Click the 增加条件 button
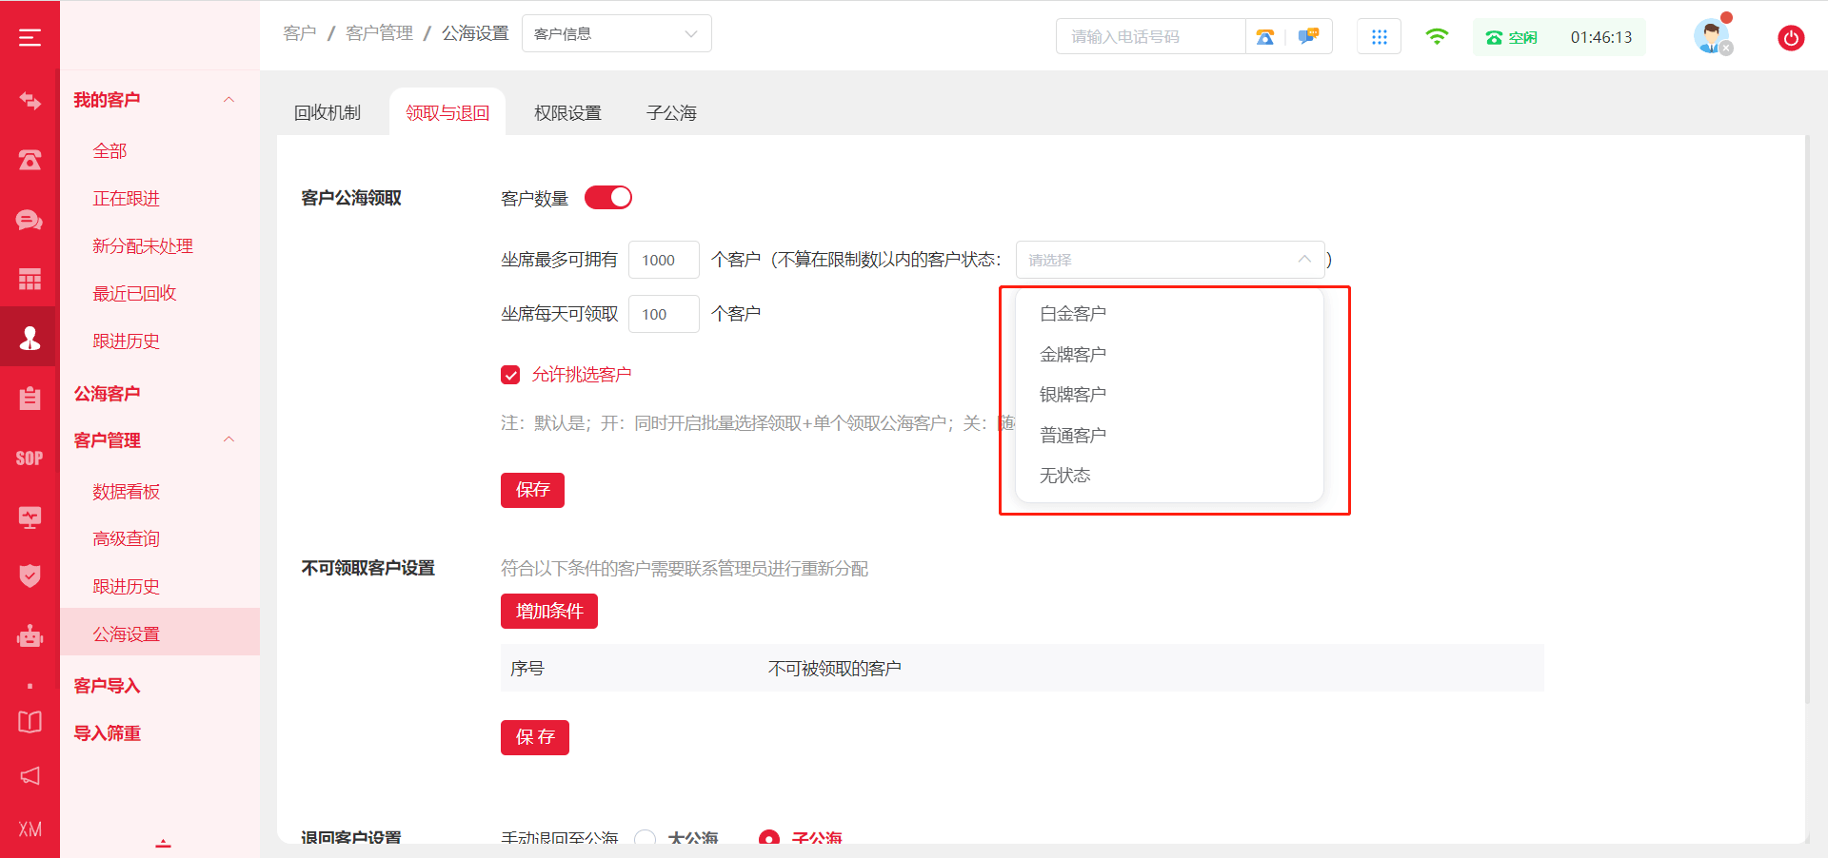The image size is (1828, 858). pyautogui.click(x=549, y=611)
